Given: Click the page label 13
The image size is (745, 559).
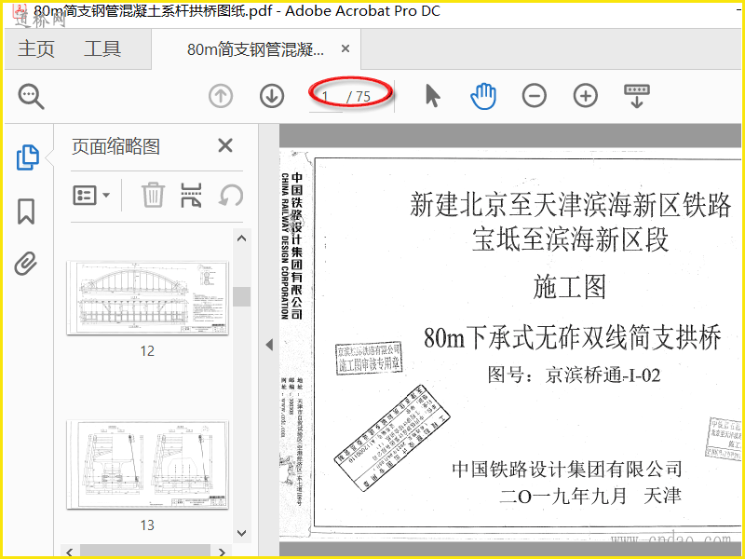Looking at the screenshot, I should (x=147, y=525).
